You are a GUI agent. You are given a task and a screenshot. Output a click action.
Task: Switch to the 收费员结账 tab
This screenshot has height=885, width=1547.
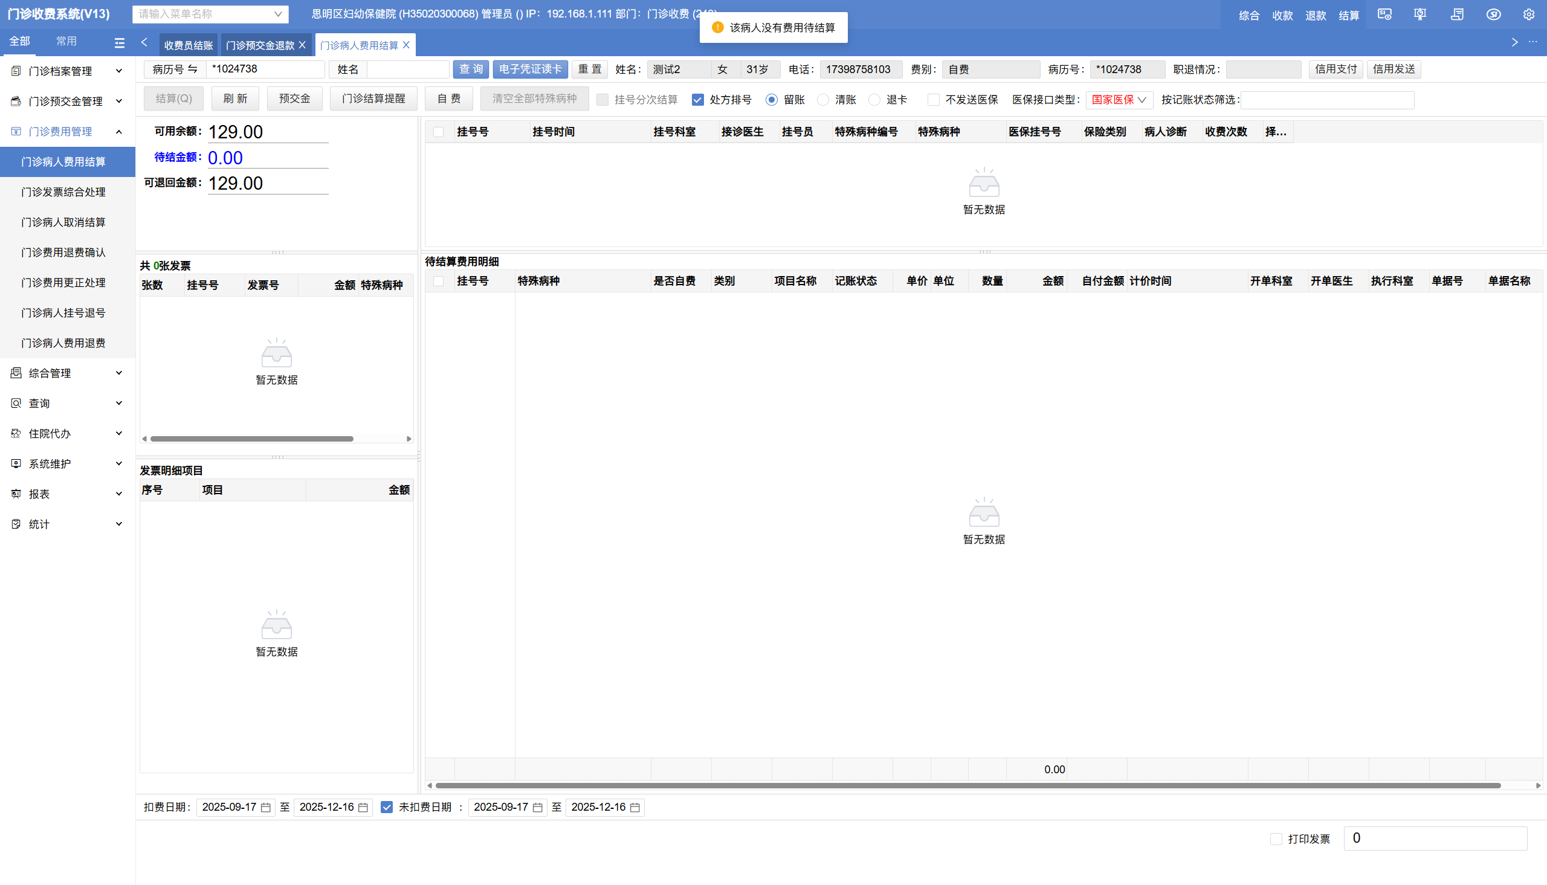[189, 45]
